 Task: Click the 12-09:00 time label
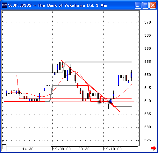(x=62, y=149)
